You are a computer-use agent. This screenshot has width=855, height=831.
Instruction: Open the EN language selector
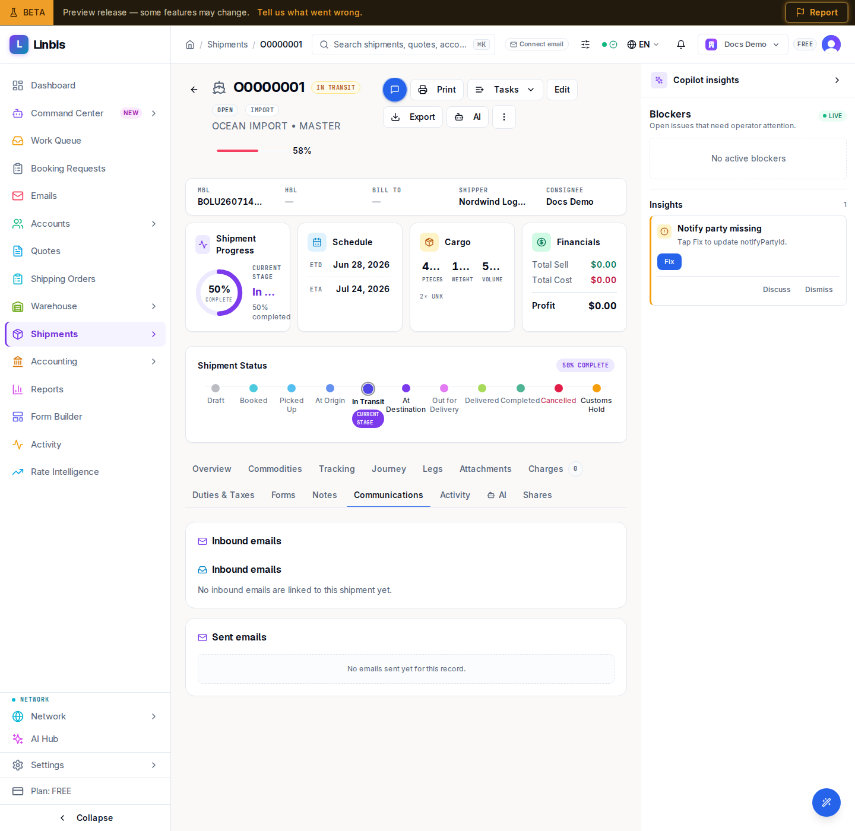point(643,45)
